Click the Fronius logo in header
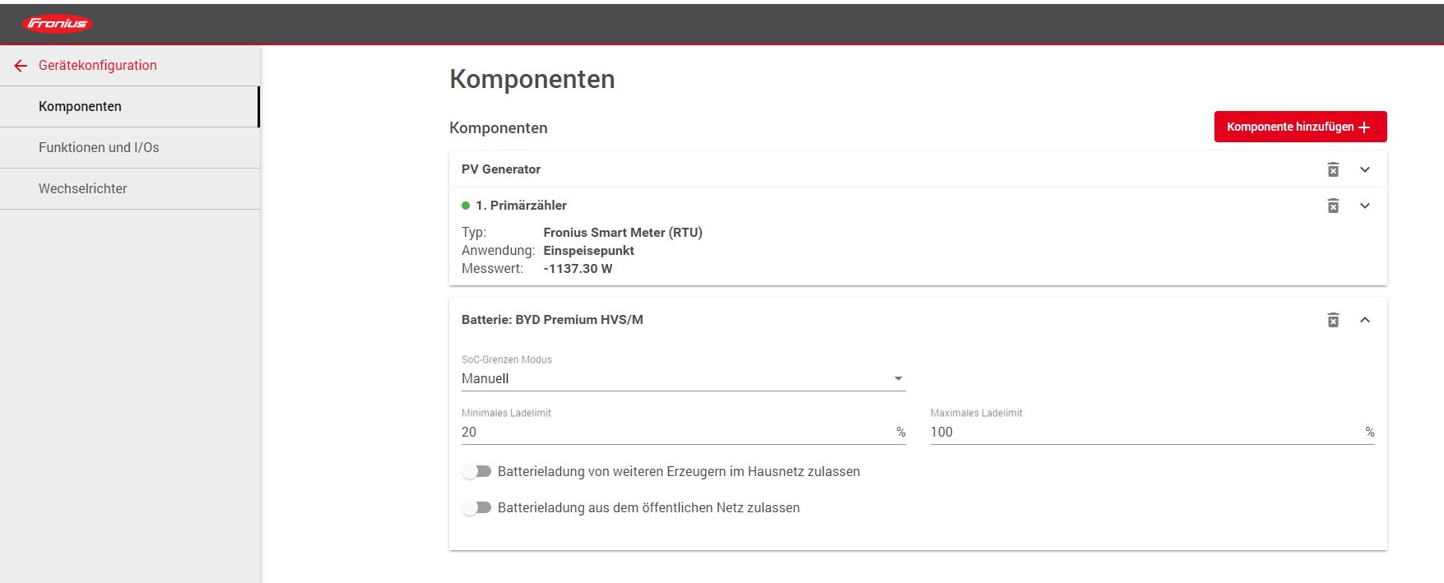The height and width of the screenshot is (583, 1444). click(58, 24)
